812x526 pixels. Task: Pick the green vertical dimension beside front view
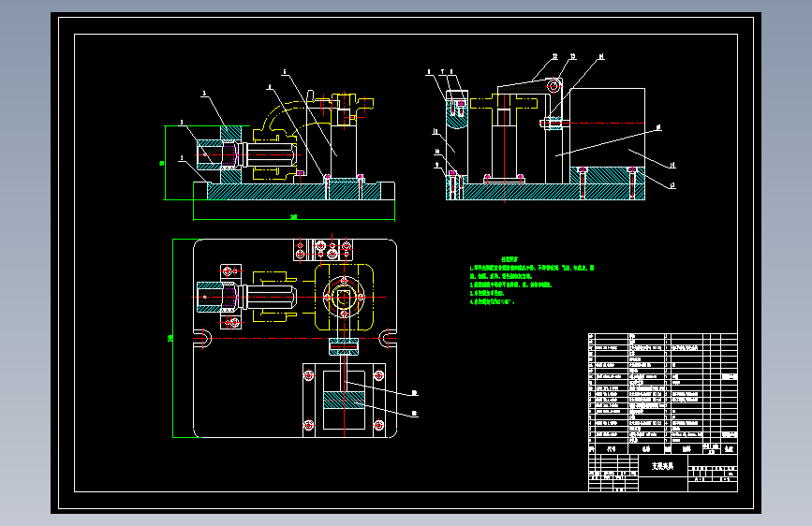coord(164,163)
